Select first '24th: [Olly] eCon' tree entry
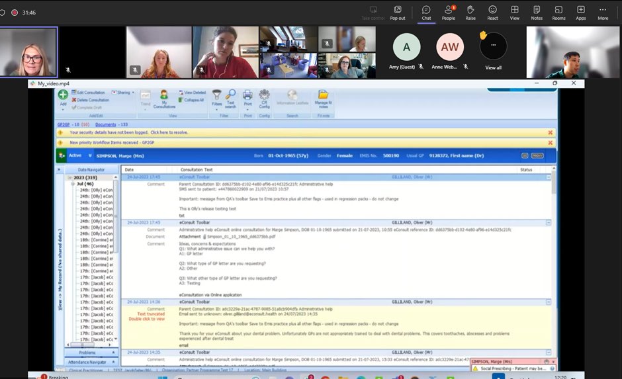Image resolution: width=622 pixels, height=379 pixels. (97, 190)
